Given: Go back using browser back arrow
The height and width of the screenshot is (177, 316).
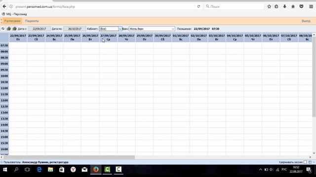Looking at the screenshot, I should coord(4,6).
